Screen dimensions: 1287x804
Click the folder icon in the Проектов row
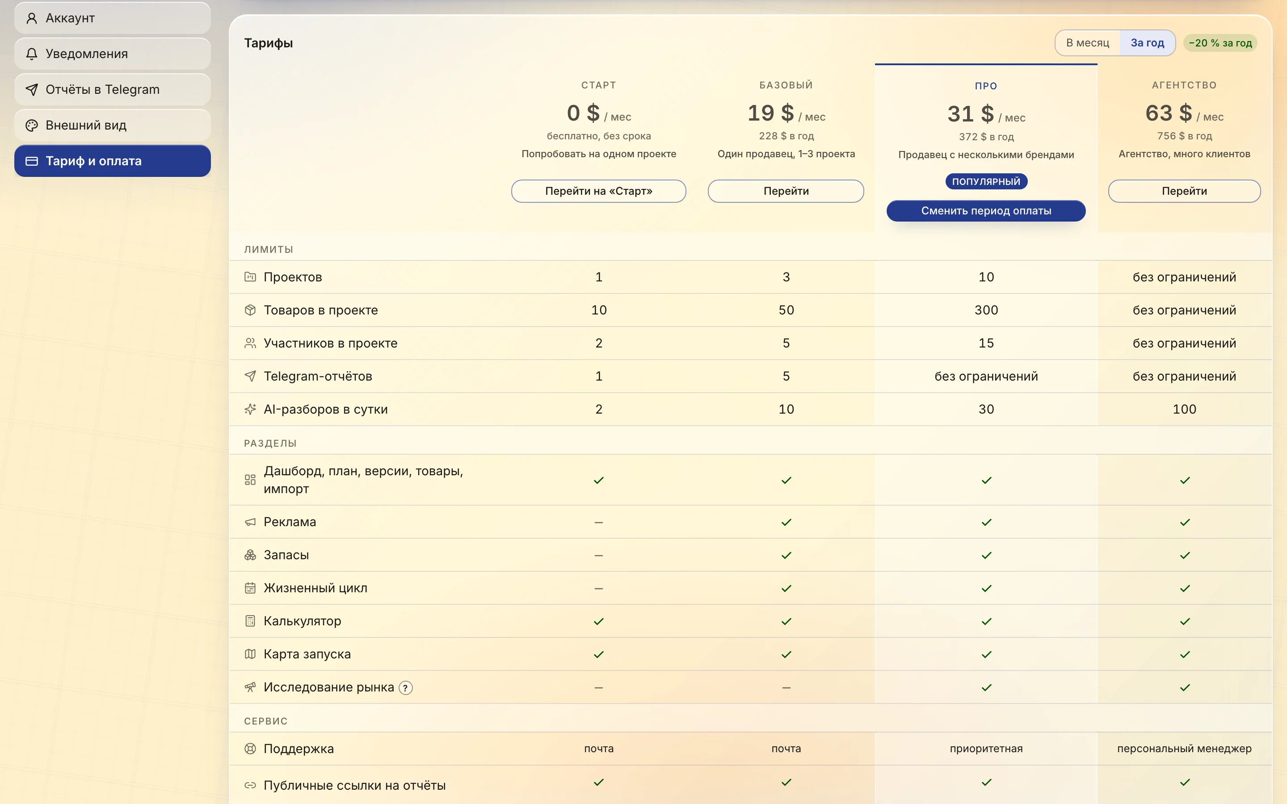tap(250, 276)
